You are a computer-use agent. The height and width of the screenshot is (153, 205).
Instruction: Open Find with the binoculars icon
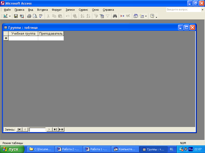pyautogui.click(x=115, y=16)
